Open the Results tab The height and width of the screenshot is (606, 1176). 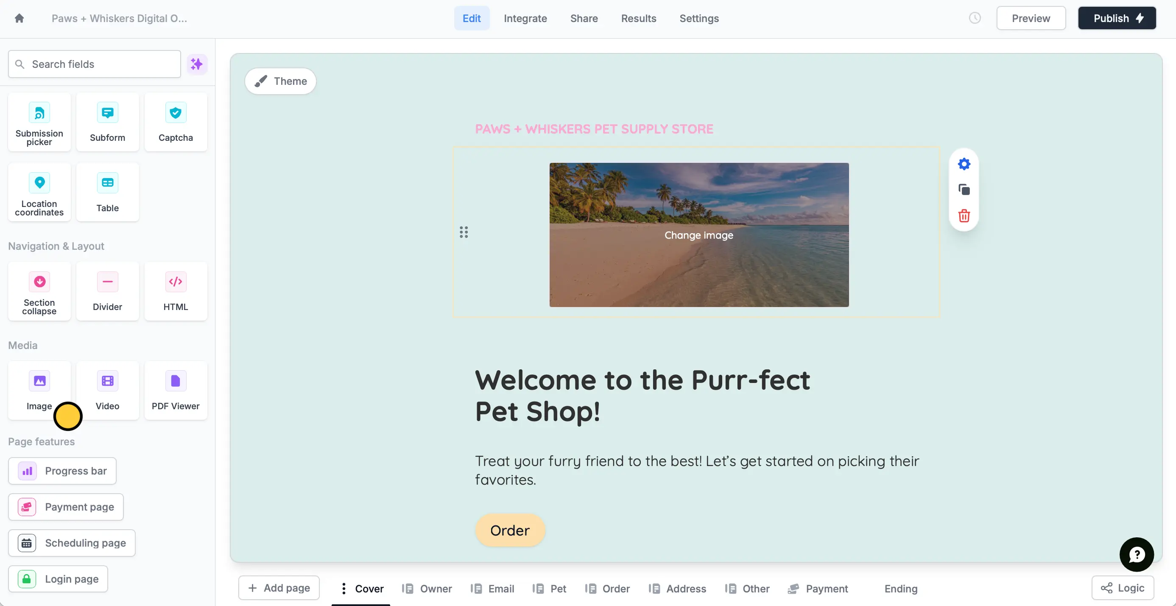click(638, 18)
